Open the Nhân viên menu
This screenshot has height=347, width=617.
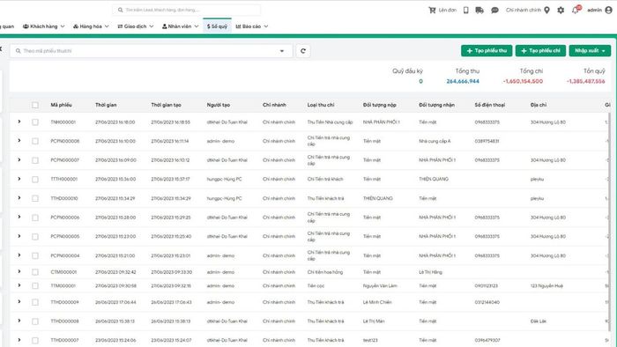(x=180, y=26)
